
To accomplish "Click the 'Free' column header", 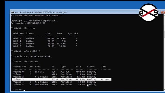I will [59, 33].
